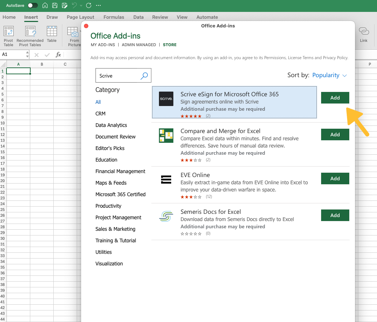Insert a Pivot Table from the ribbon

click(x=8, y=36)
